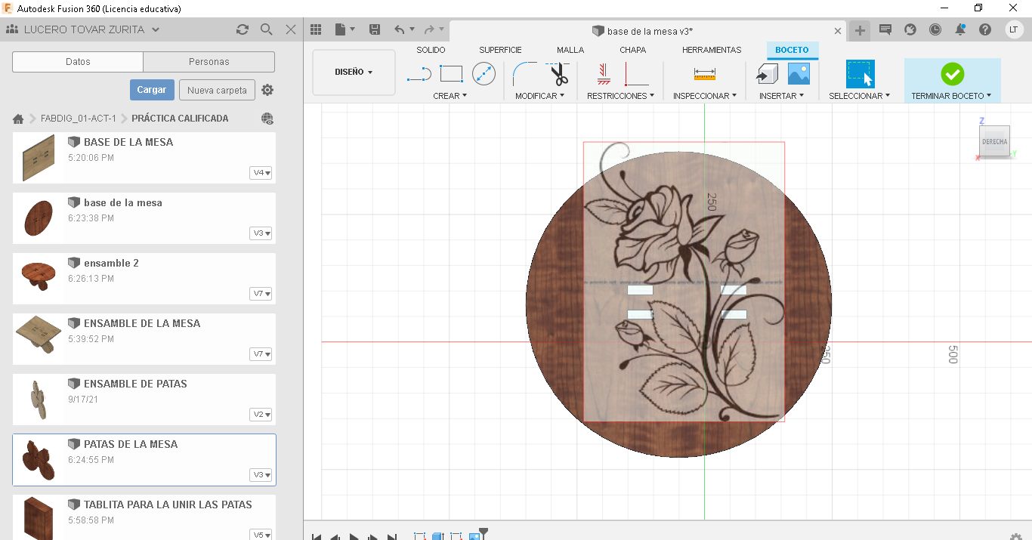Show the data panel grid icon
1032x540 pixels.
[316, 29]
